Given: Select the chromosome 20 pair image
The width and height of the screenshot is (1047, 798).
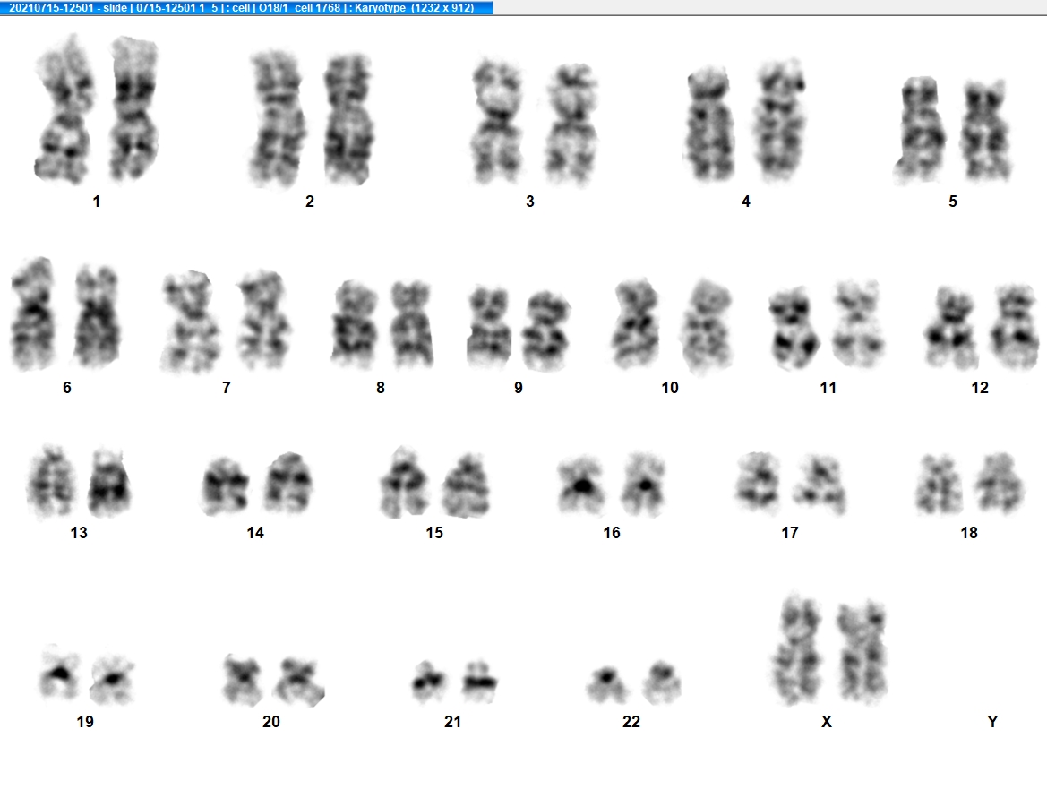Looking at the screenshot, I should [x=273, y=680].
